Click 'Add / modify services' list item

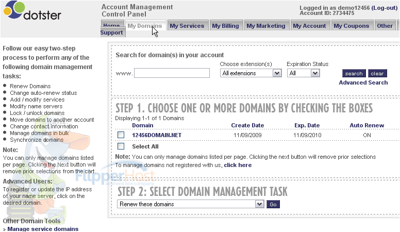tap(37, 100)
